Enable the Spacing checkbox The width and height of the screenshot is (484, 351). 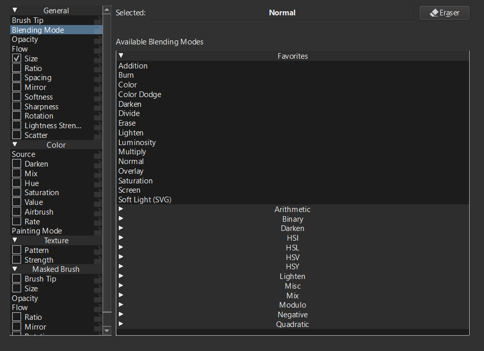click(x=17, y=78)
